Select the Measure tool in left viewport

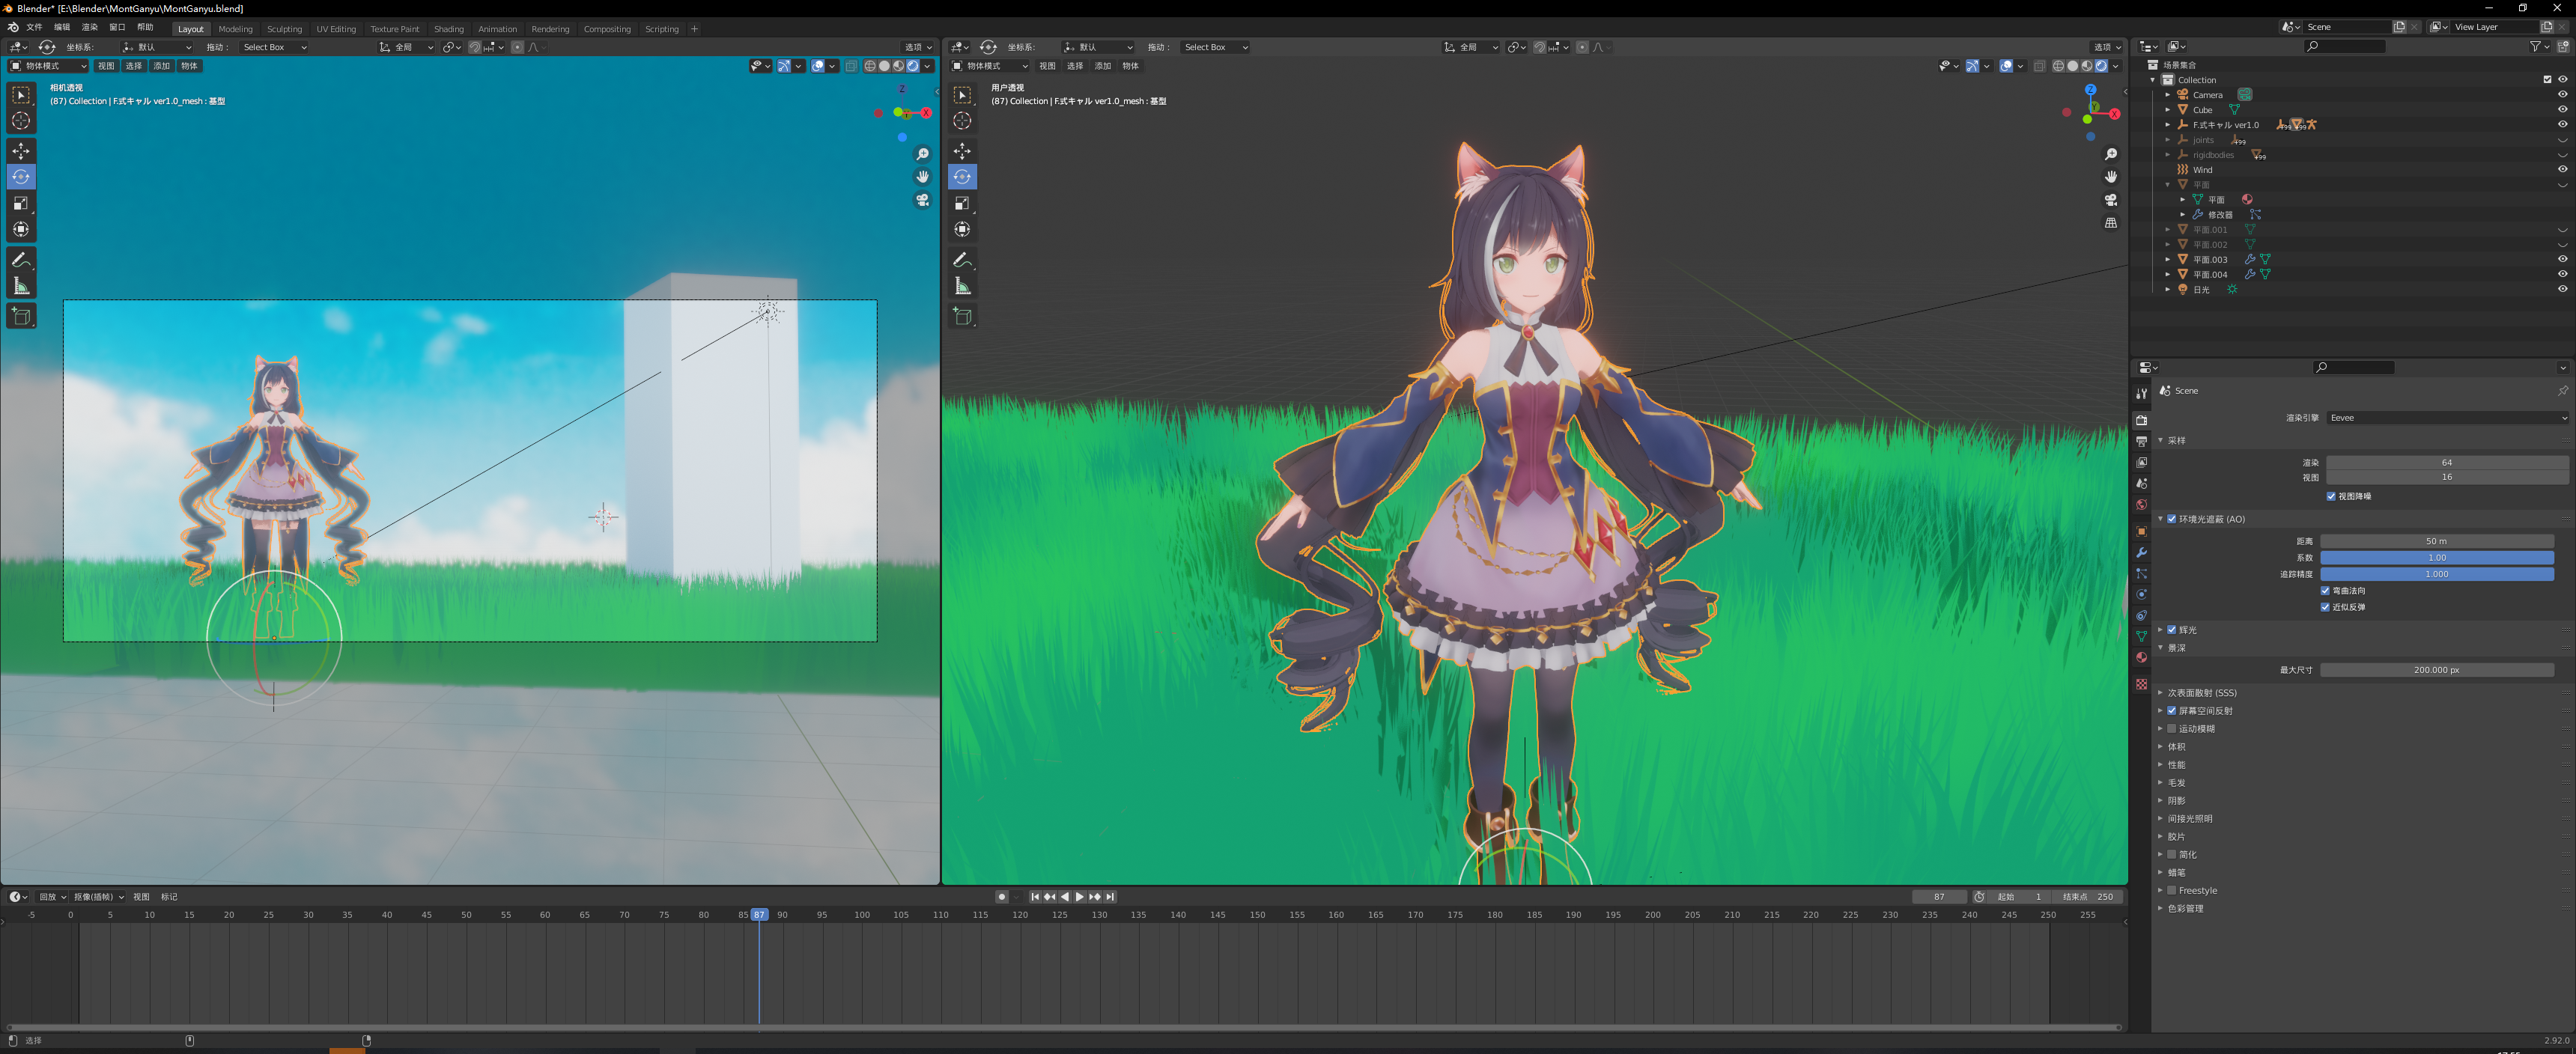click(x=21, y=287)
